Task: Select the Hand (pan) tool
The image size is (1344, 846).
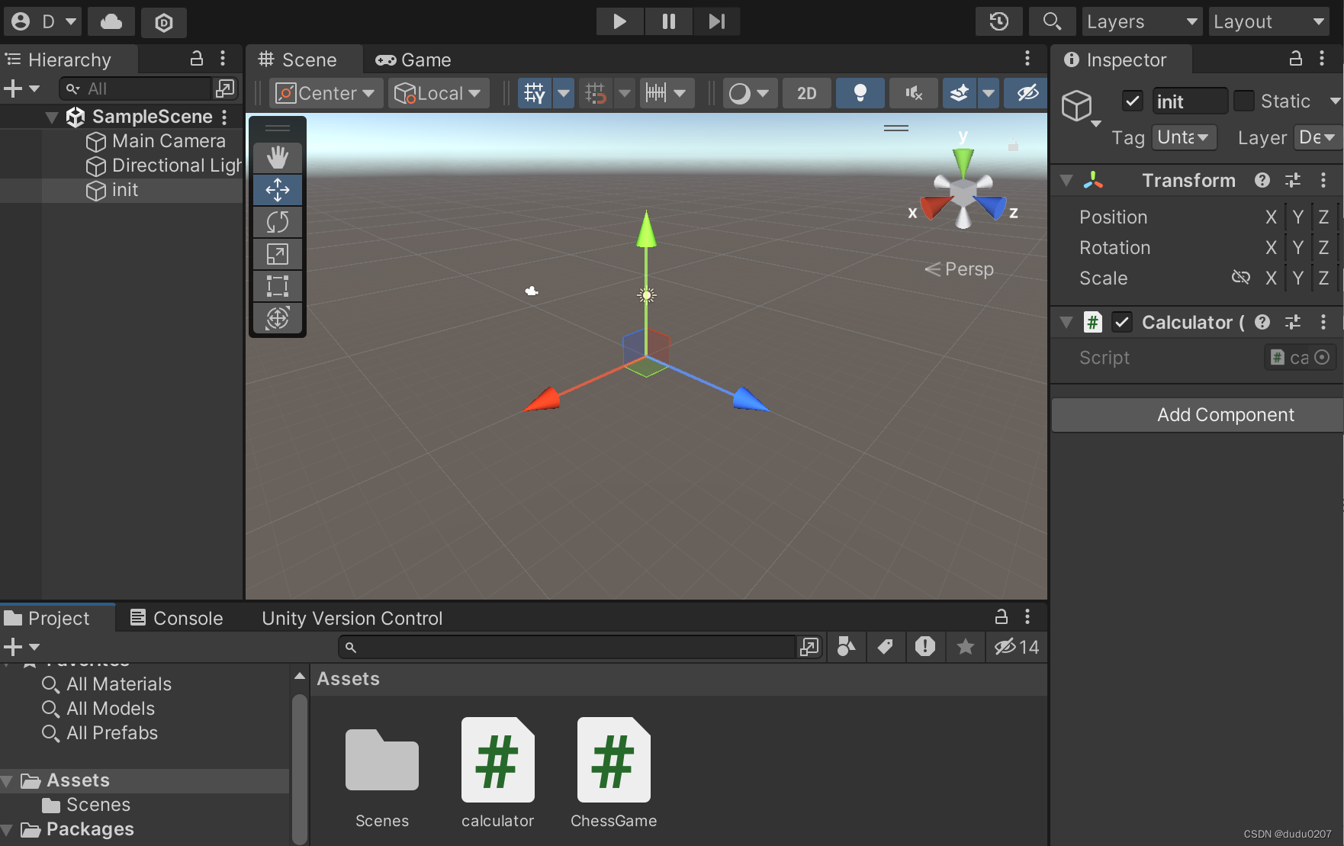Action: [x=277, y=158]
